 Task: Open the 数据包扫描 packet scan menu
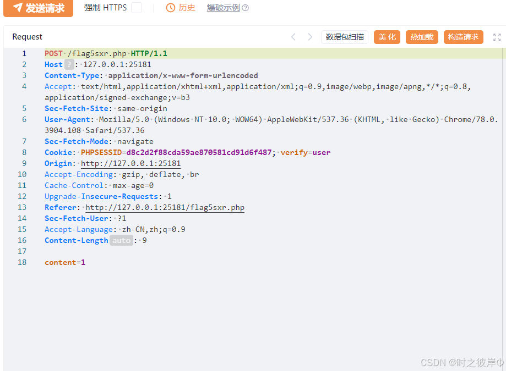[x=345, y=37]
